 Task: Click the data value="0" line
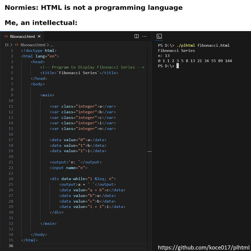[x=78, y=140]
